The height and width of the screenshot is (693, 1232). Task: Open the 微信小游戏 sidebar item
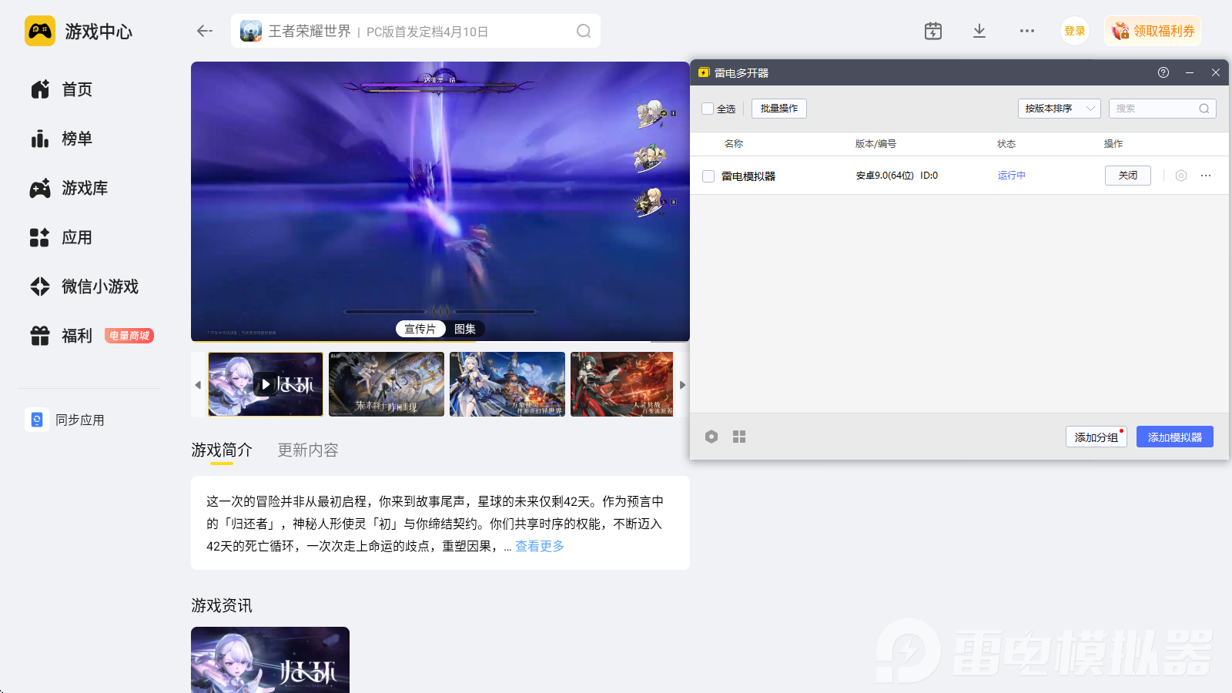click(85, 286)
